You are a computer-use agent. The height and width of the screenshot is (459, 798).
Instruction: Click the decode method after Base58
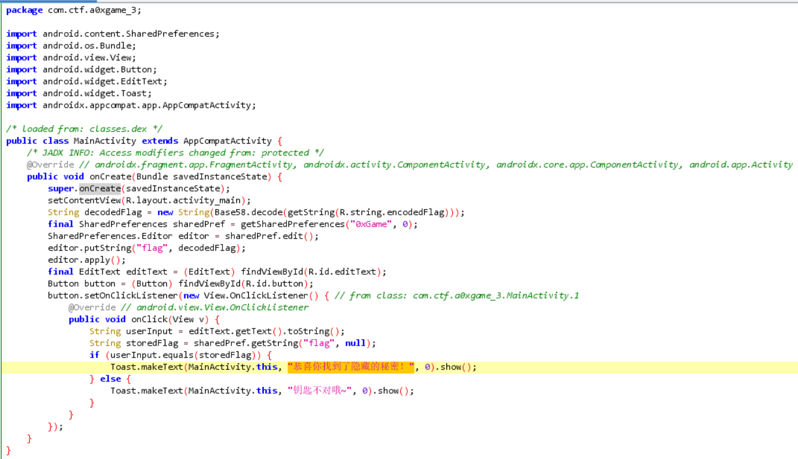pyautogui.click(x=266, y=212)
